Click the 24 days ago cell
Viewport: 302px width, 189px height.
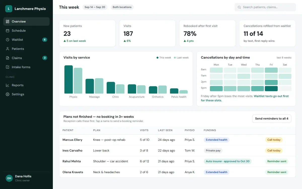pos(166,140)
